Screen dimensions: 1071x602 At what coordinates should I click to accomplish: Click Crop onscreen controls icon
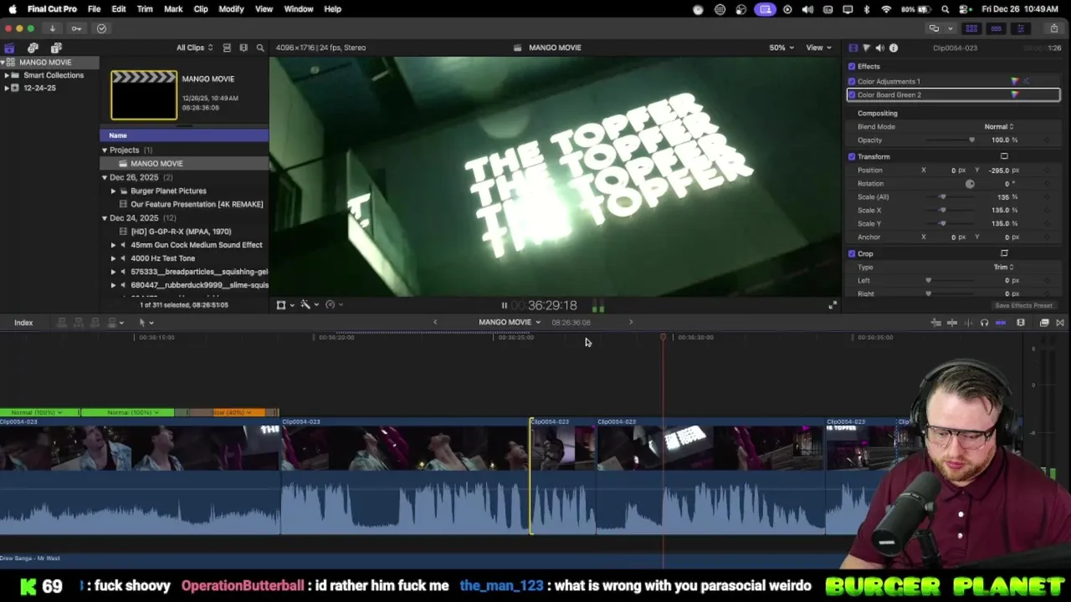tap(1004, 253)
